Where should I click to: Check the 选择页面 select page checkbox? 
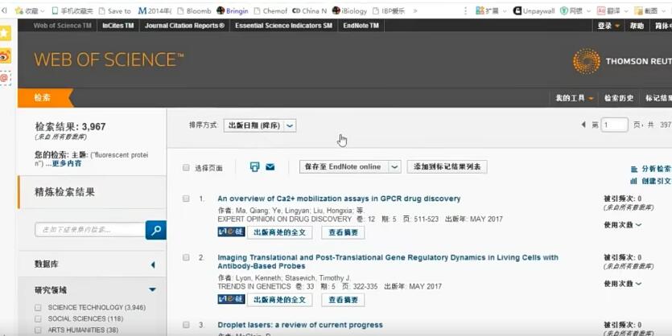[x=187, y=168]
